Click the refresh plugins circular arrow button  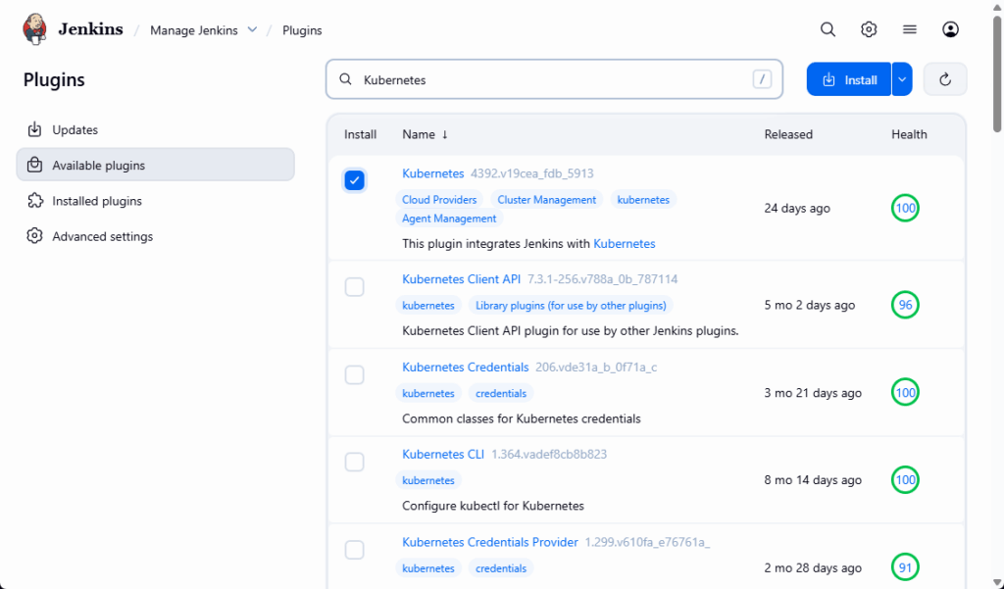pyautogui.click(x=945, y=79)
